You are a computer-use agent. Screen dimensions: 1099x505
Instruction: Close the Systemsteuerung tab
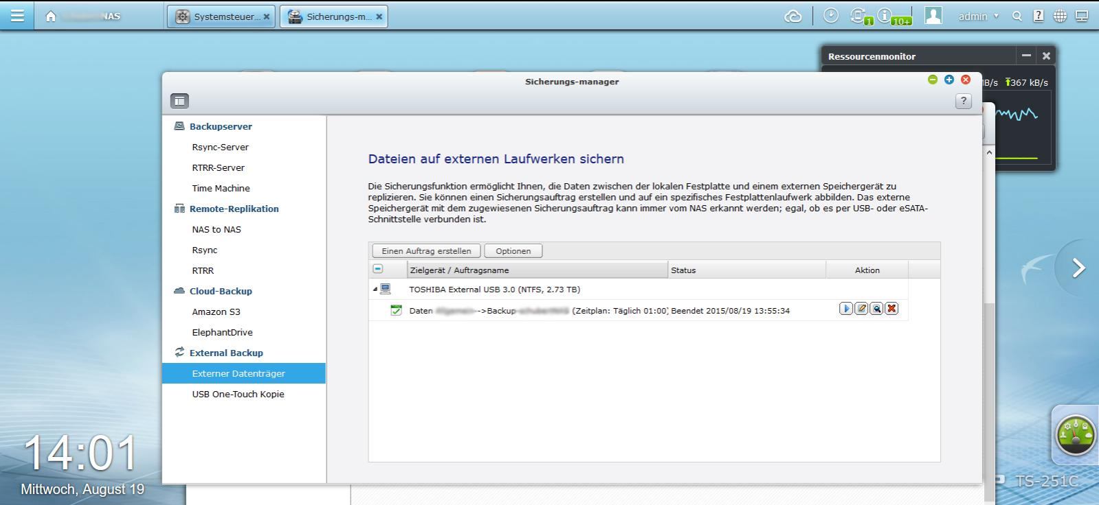(267, 16)
